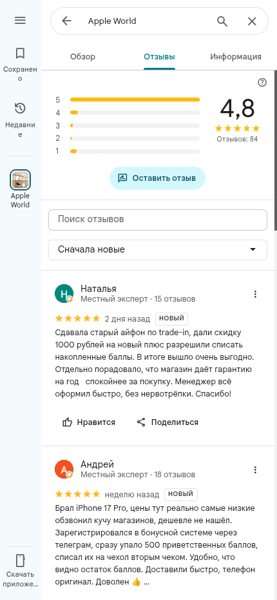Open the hamburger main menu
The image size is (277, 600).
coord(20,20)
